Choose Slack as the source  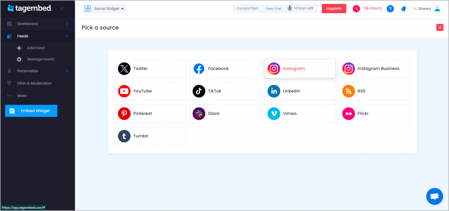point(225,114)
